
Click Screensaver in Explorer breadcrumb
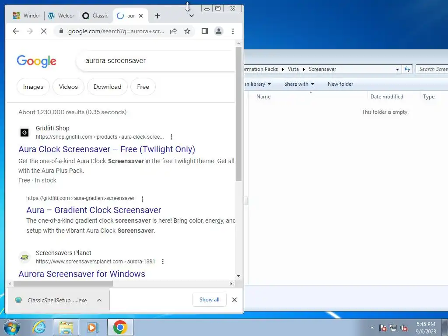pos(322,69)
